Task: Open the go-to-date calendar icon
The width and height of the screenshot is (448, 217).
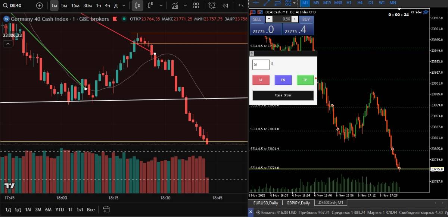Action: (106, 209)
